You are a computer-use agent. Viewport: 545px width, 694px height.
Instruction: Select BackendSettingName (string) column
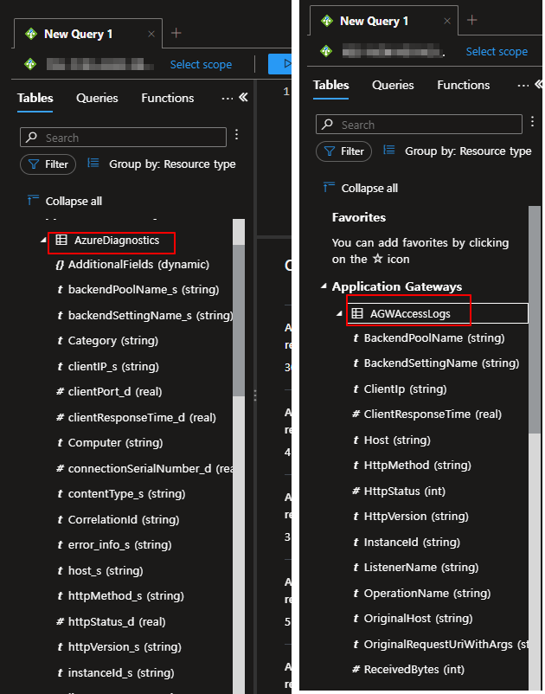click(x=436, y=363)
